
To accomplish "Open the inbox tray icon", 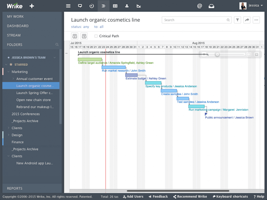I will pyautogui.click(x=212, y=6).
